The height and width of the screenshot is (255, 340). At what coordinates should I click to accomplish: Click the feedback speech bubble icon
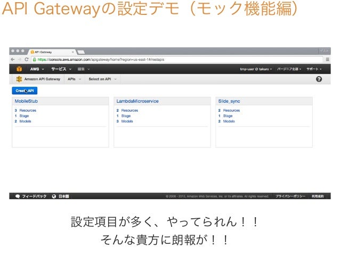click(x=18, y=196)
